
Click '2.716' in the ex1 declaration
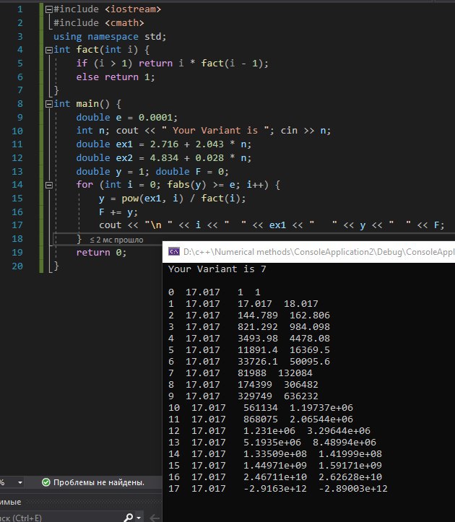(164, 144)
